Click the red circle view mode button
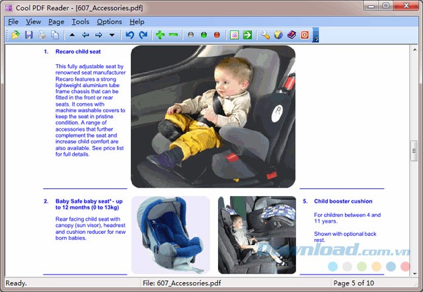The image size is (423, 292). 216,35
